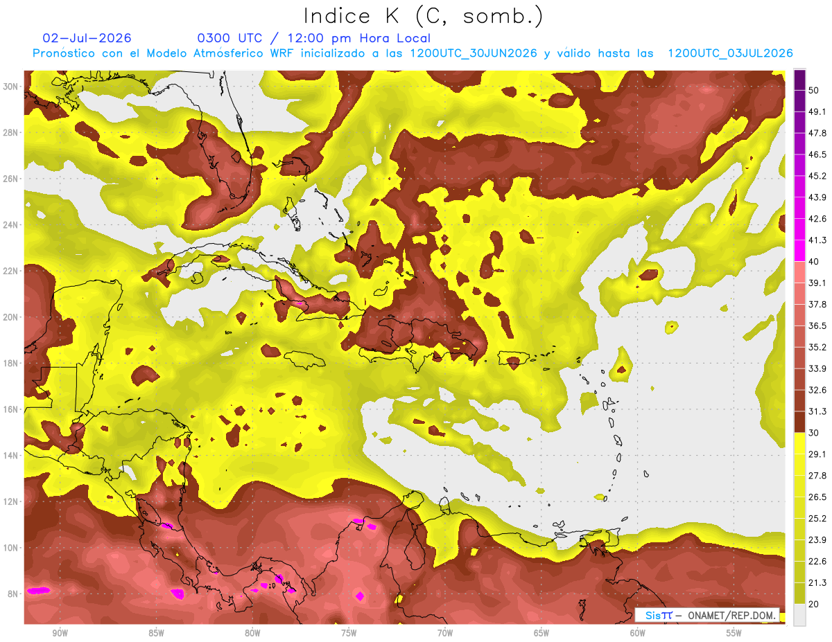The height and width of the screenshot is (642, 832).
Task: Click "0300 UTC / 12:00 pm Hora Local" text
Action: coord(314,38)
